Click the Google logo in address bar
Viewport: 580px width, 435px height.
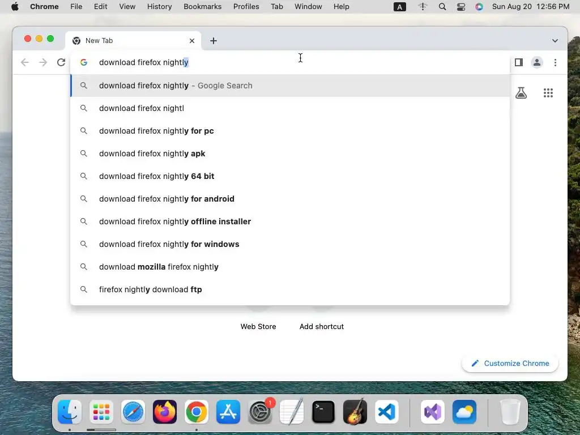[84, 62]
